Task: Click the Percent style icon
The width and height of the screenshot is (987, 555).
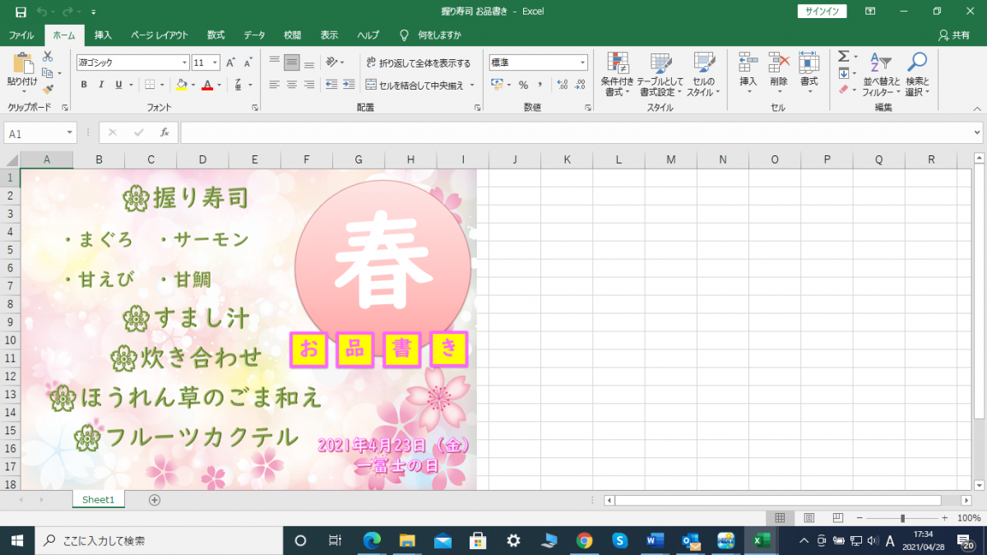Action: (x=523, y=85)
